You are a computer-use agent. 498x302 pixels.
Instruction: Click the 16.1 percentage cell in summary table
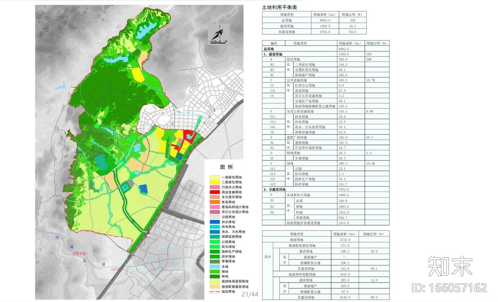[352, 26]
